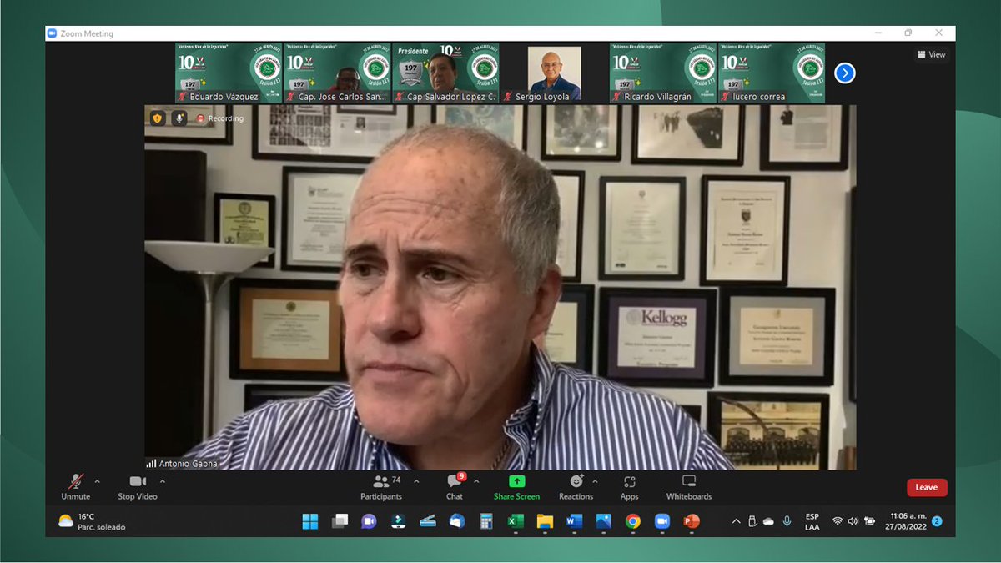Open the Reactions menu
Viewport: 1001px width, 563px height.
coord(576,487)
